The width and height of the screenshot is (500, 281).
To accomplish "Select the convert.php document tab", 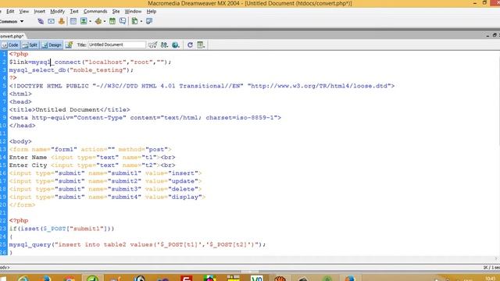I will coord(12,37).
